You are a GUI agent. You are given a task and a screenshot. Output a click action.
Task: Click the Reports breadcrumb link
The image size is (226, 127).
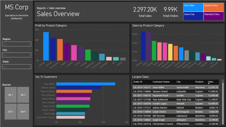41,8
